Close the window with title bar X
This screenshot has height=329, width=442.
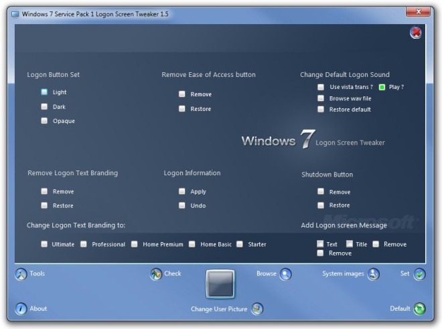point(419,12)
